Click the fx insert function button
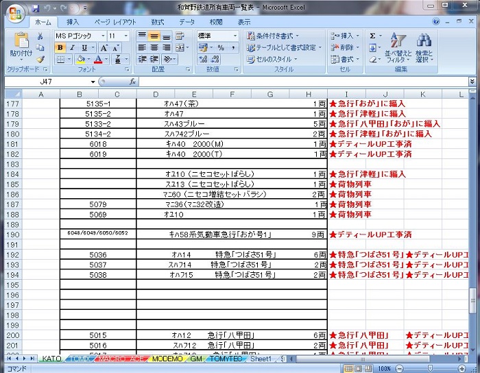Viewport: 480px width, 373px height. coord(132,82)
